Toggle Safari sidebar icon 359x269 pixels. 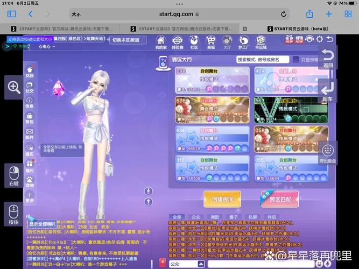pyautogui.click(x=12, y=14)
